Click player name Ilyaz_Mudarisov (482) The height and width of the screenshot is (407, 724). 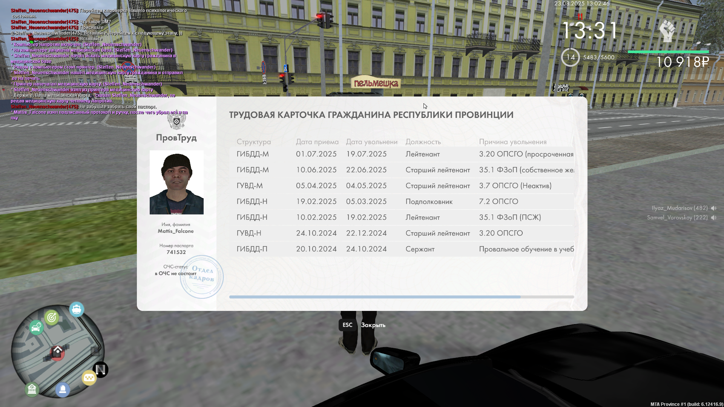point(680,208)
